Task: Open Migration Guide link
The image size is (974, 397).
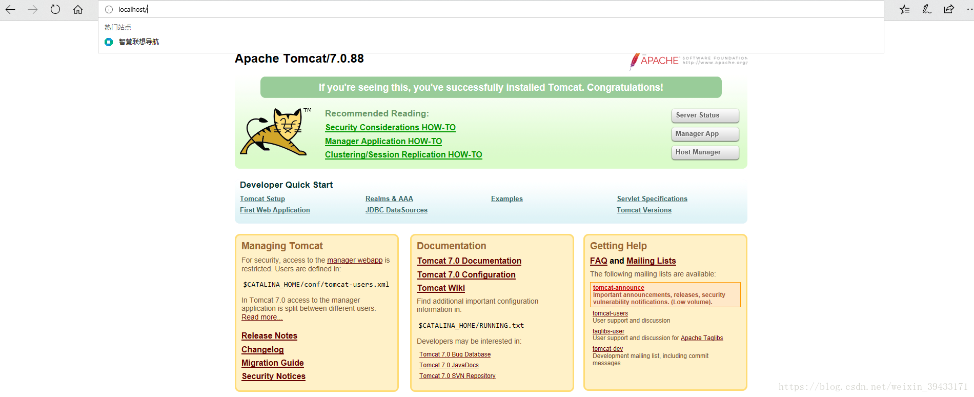Action: [x=273, y=363]
